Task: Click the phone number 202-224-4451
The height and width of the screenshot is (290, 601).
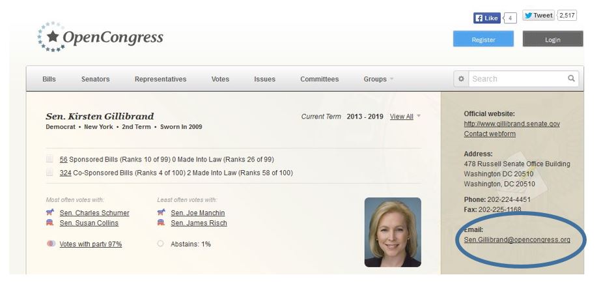Action: click(x=509, y=199)
